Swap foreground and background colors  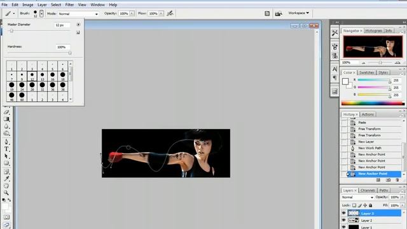pos(9,200)
